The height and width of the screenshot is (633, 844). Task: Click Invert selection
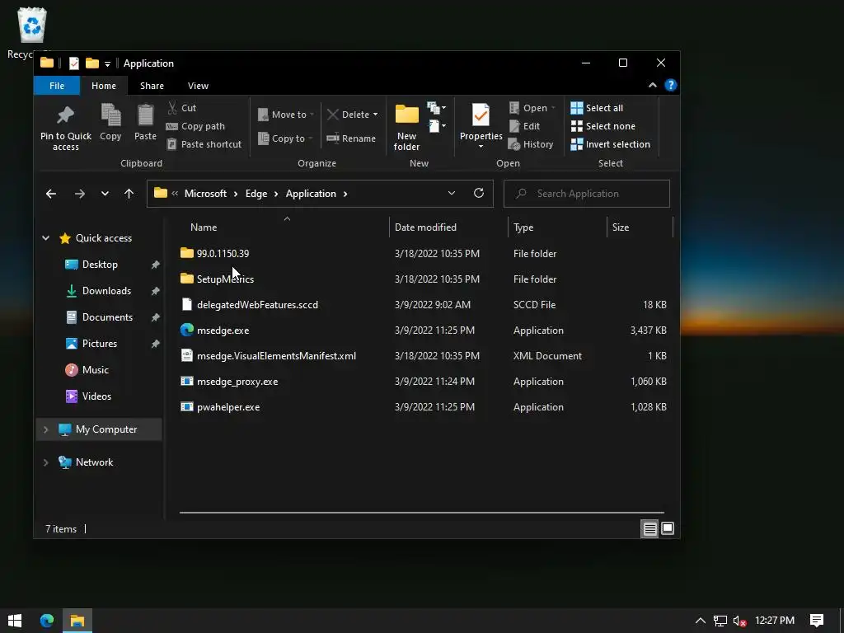click(611, 144)
